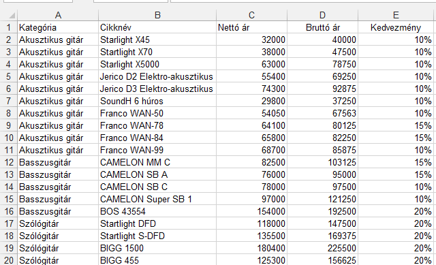Click the Kedvezmény header cell
The height and width of the screenshot is (265, 436).
[x=396, y=27]
